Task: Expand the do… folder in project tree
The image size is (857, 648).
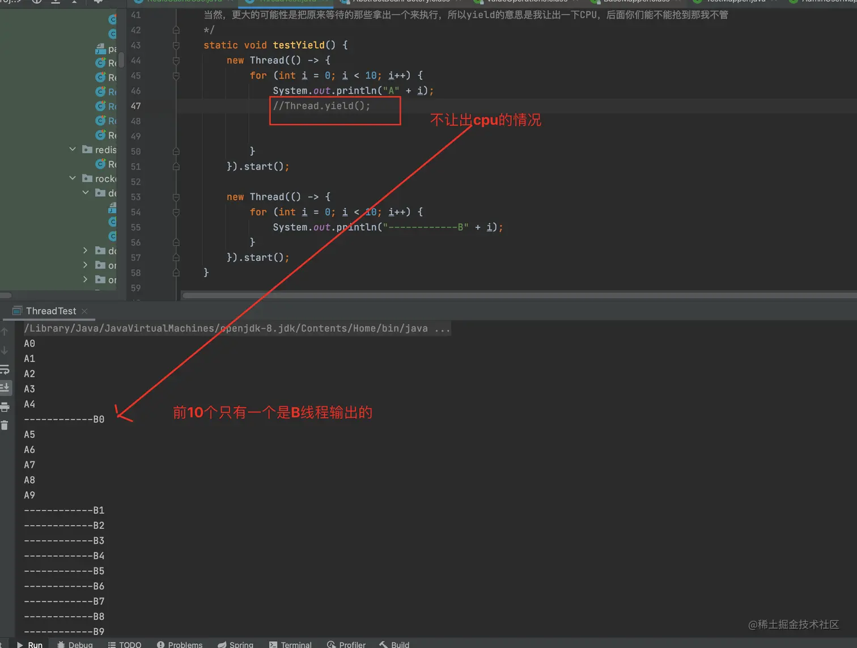Action: click(86, 251)
